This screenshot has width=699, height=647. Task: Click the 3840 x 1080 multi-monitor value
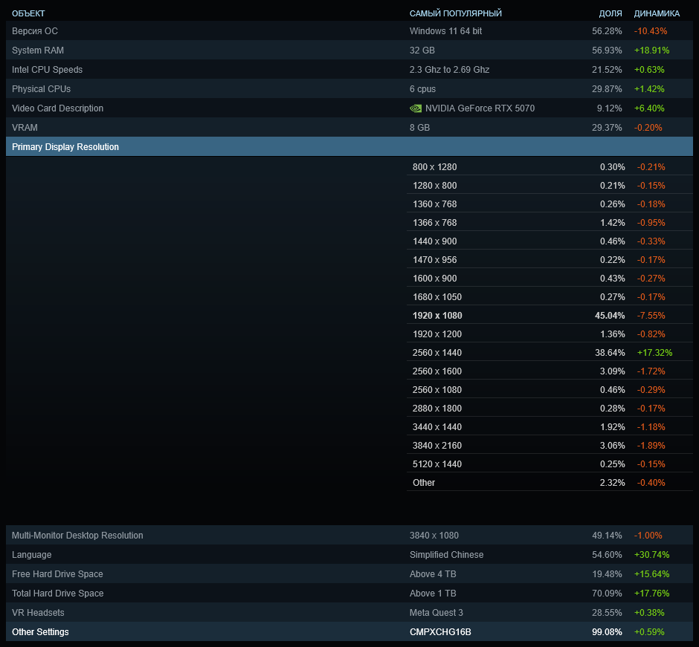[x=434, y=536]
